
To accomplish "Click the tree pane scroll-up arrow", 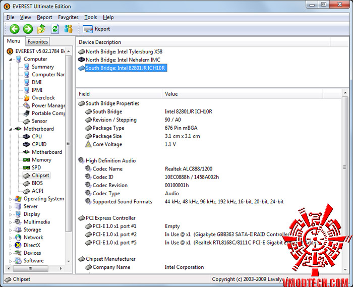I will [69, 51].
